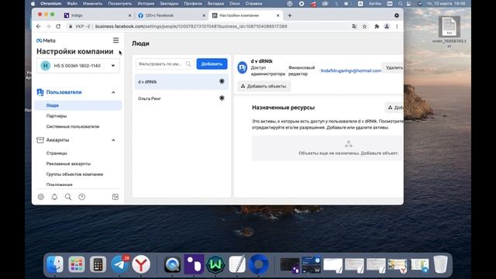Select Ольга Ринг in the people list

181,98
